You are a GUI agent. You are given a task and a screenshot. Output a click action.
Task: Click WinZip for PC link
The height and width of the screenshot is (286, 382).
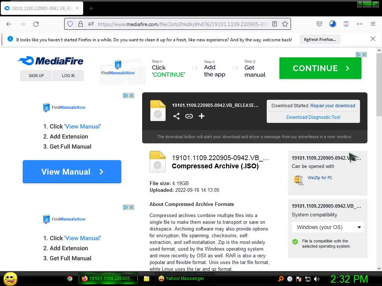[x=320, y=178]
